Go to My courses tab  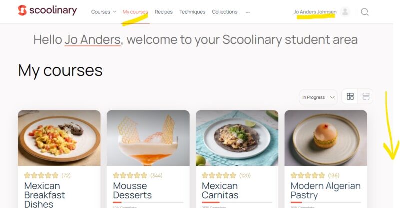click(x=135, y=12)
